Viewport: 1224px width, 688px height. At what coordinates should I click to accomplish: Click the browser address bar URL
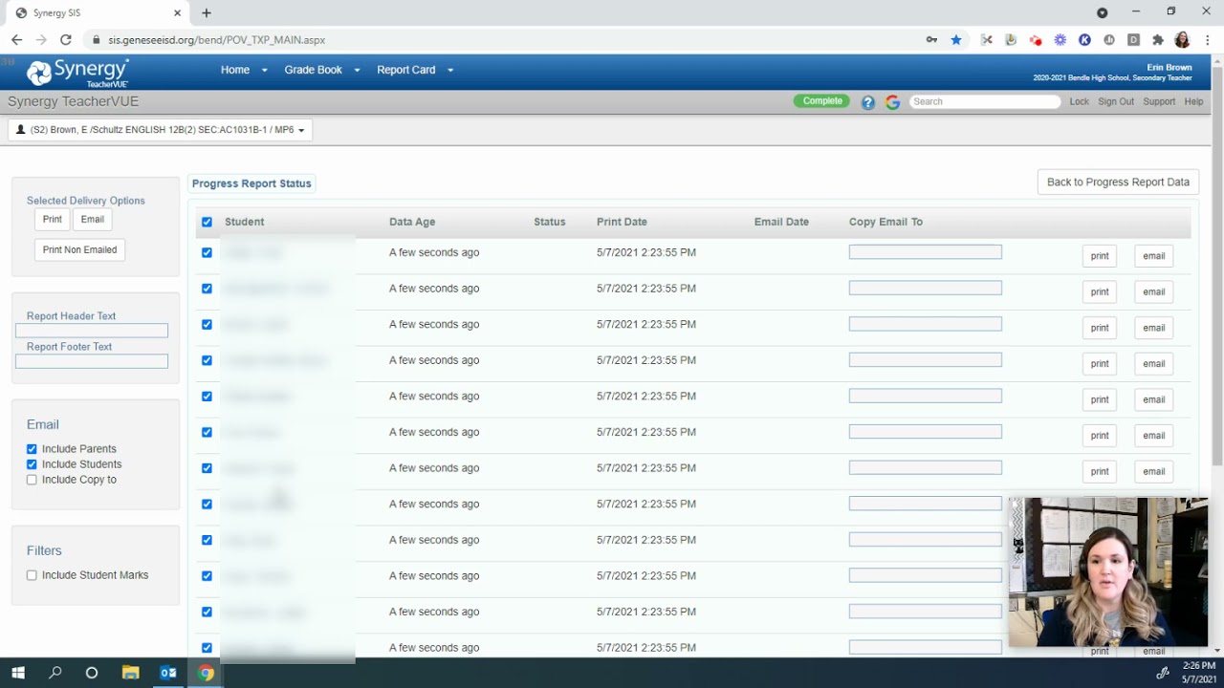tap(217, 40)
